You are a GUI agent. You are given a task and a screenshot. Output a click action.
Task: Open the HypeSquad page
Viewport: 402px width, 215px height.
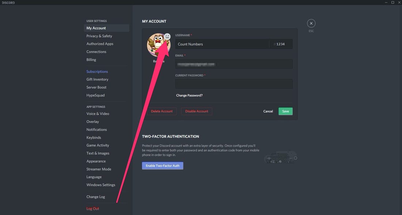(x=96, y=95)
